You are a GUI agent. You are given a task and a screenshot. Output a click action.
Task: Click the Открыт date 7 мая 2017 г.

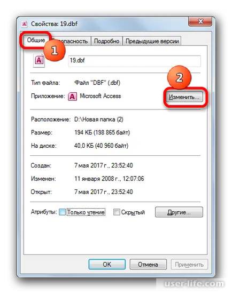[104, 192]
